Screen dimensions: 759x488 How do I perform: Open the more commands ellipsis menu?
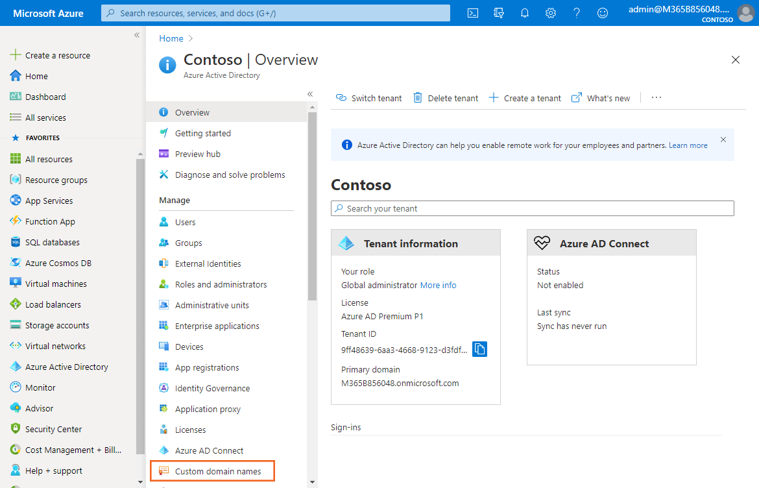[x=657, y=98]
